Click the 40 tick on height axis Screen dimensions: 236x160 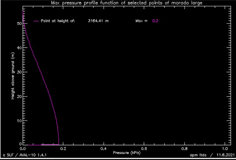click(19, 48)
